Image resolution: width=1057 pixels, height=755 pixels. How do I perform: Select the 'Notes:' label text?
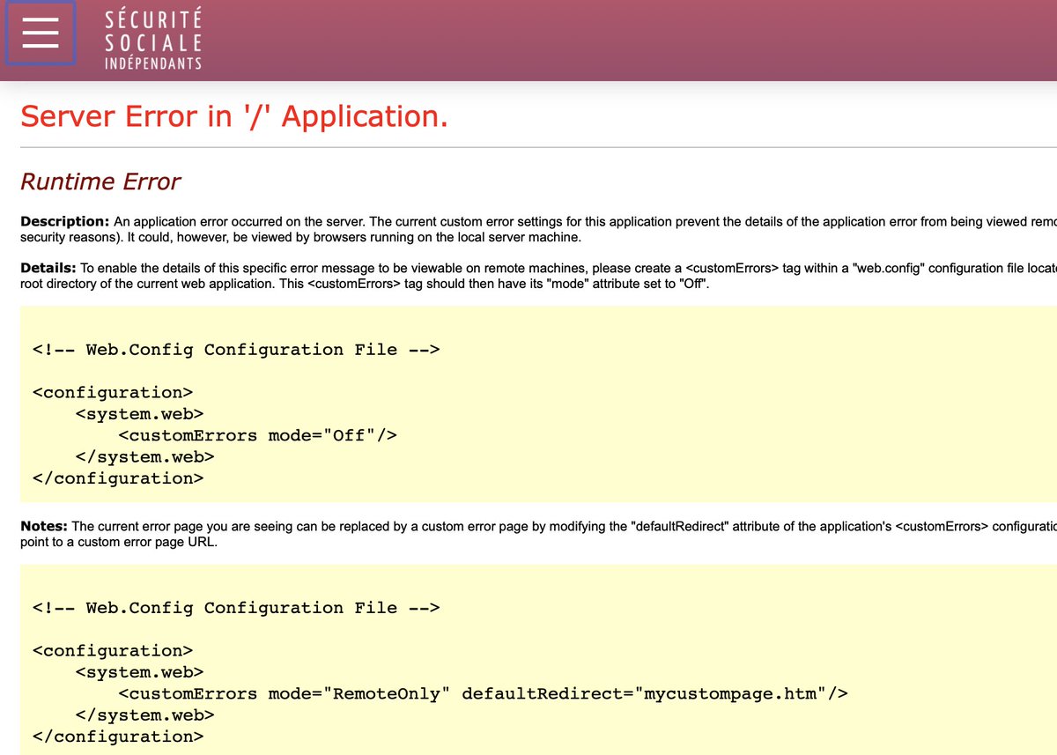[x=44, y=526]
